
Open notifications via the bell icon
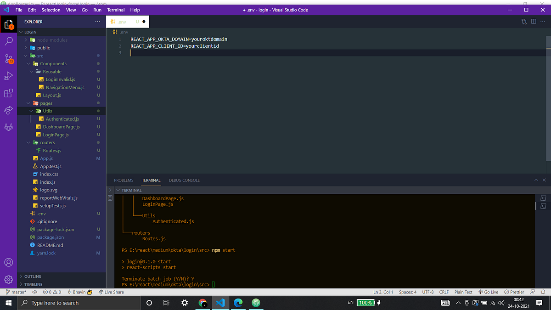tap(544, 292)
